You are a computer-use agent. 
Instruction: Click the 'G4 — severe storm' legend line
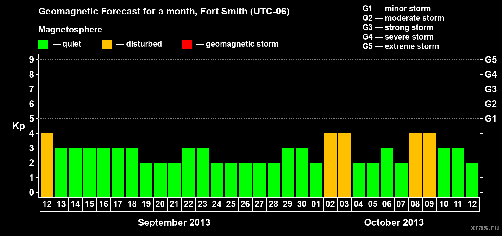point(398,37)
